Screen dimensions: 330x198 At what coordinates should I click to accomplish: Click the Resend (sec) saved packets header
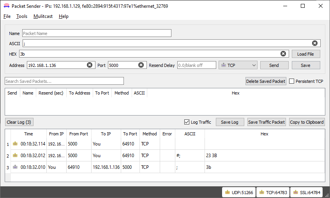tap(51, 93)
